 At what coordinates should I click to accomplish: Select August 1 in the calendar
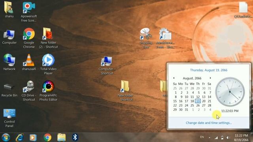[x=176, y=93]
